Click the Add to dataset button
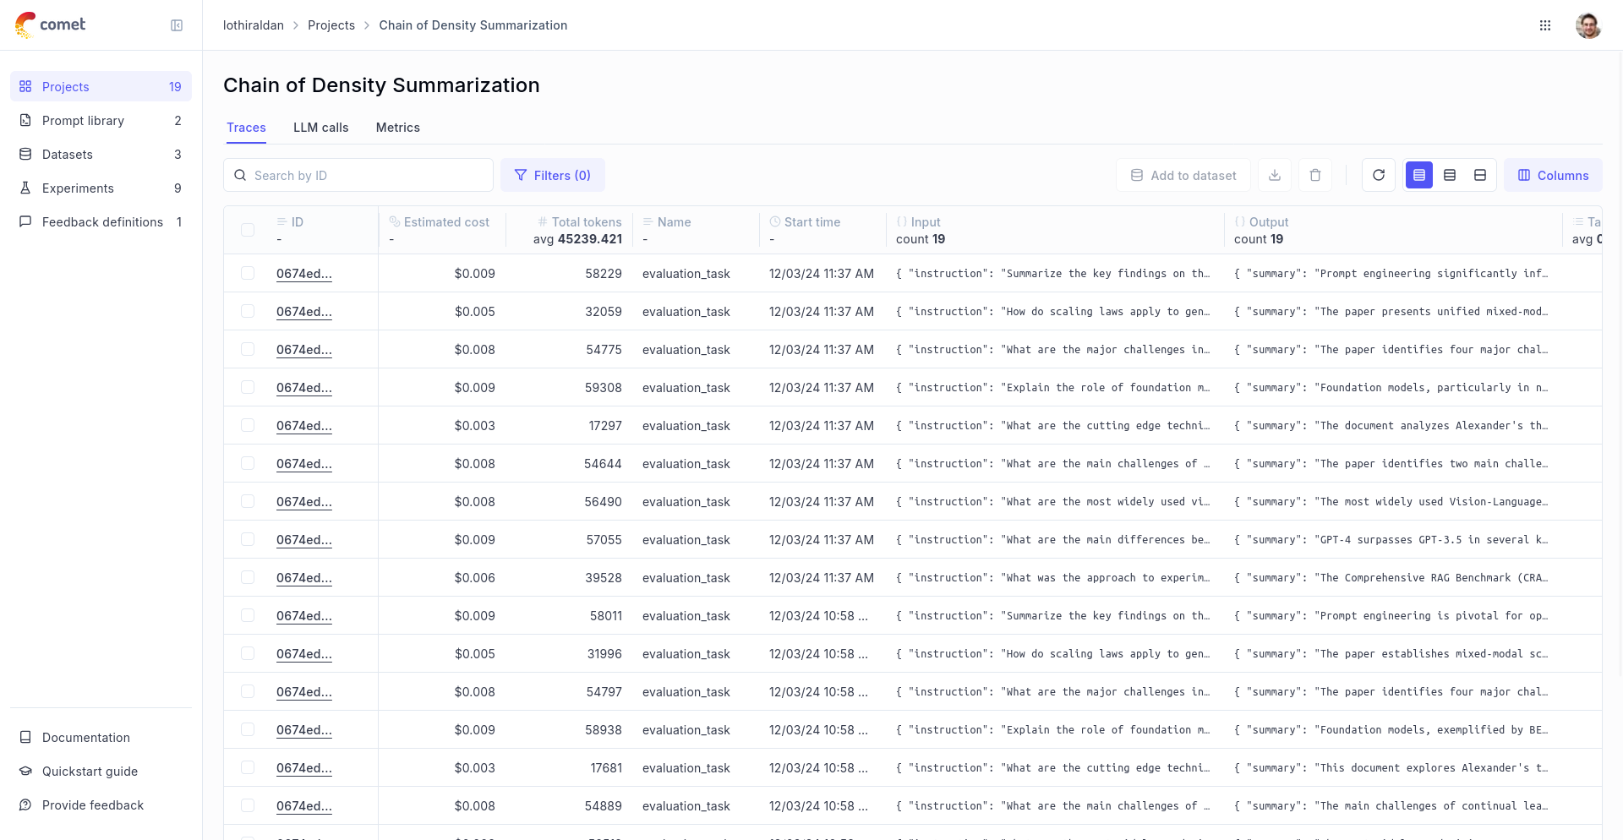This screenshot has height=840, width=1623. (x=1183, y=175)
